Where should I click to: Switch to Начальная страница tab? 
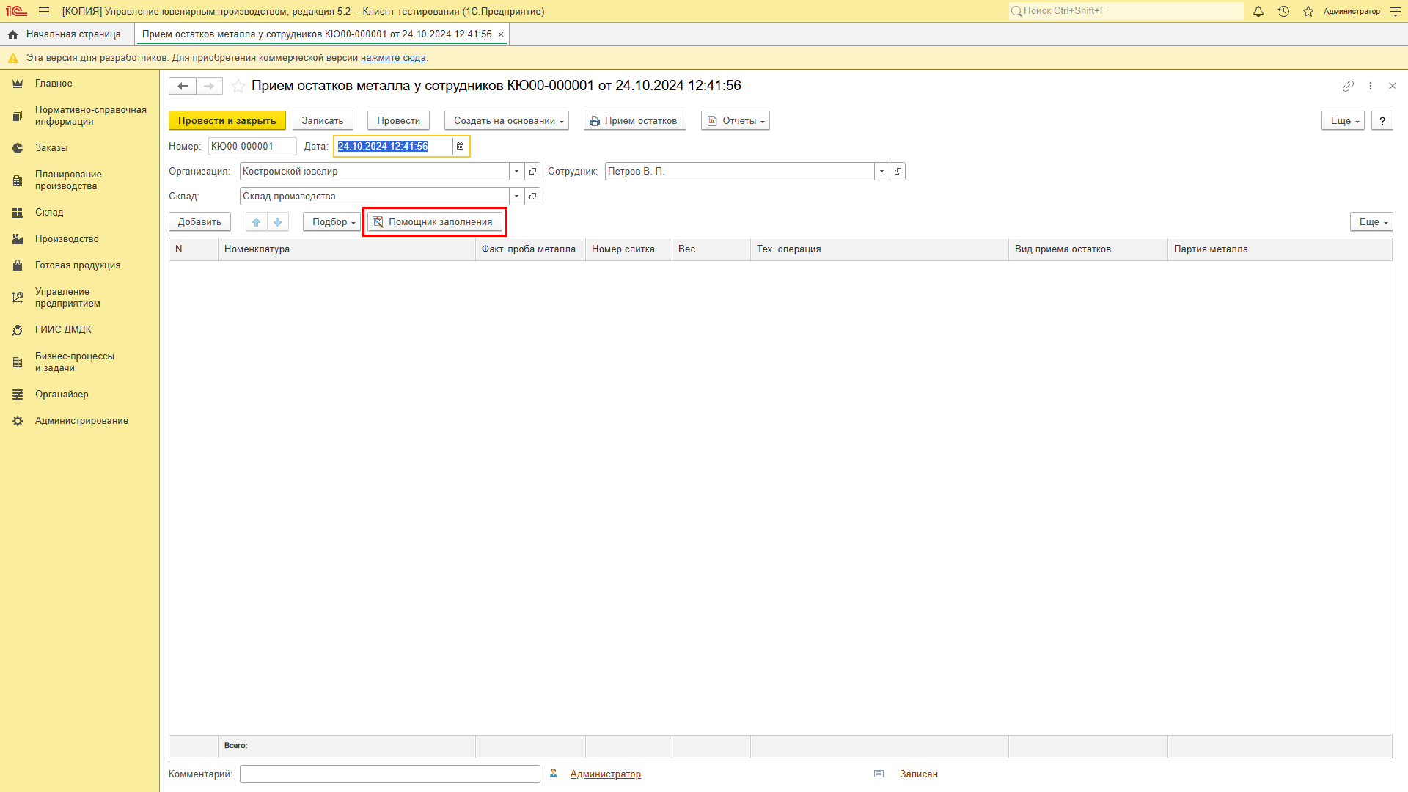(66, 34)
